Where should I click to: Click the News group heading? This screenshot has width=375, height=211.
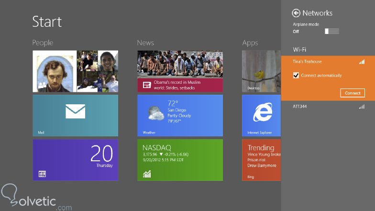click(x=145, y=43)
